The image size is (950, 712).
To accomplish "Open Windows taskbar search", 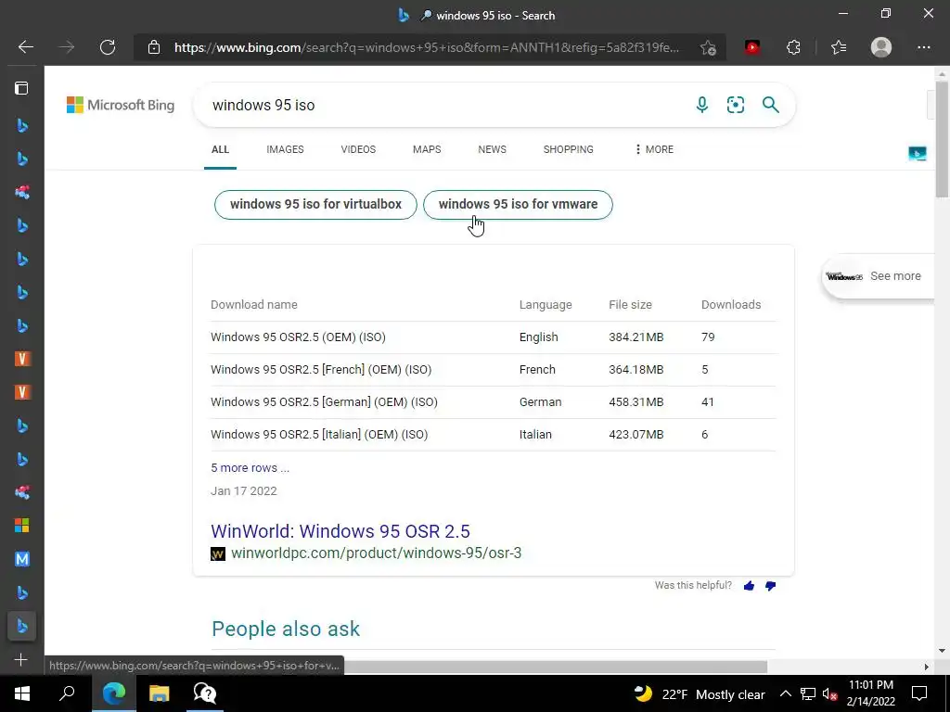I will (67, 693).
